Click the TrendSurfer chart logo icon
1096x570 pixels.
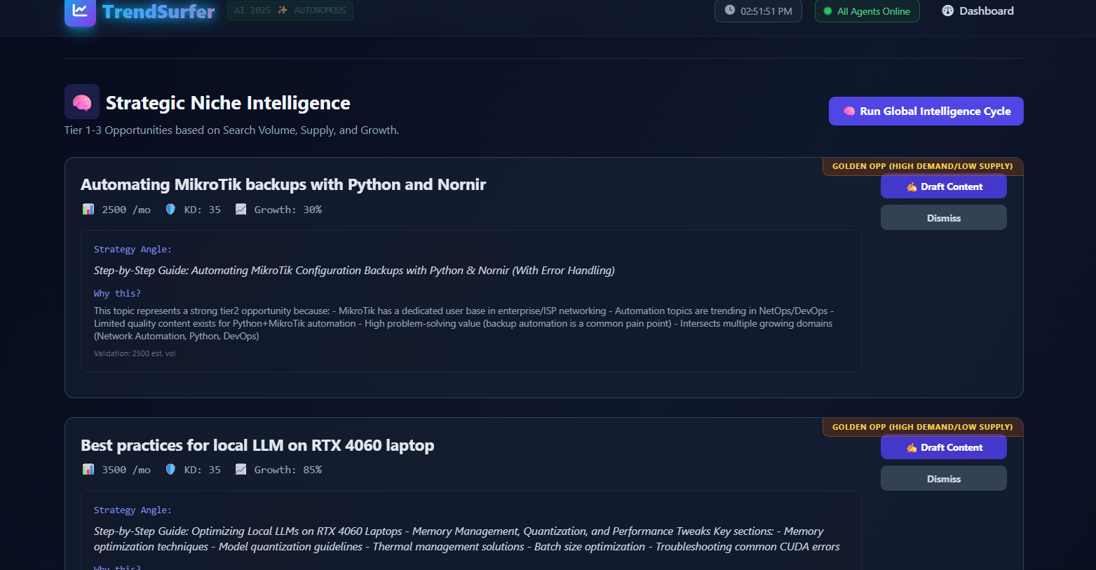click(80, 11)
